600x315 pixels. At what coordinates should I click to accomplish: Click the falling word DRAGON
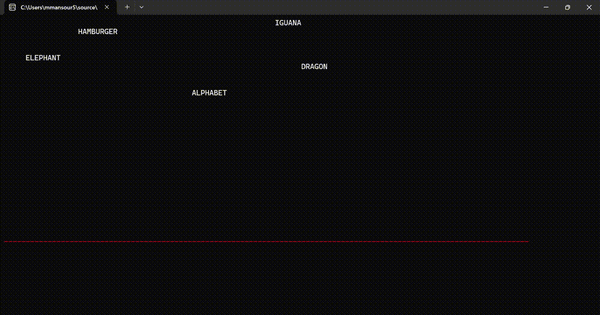click(314, 67)
